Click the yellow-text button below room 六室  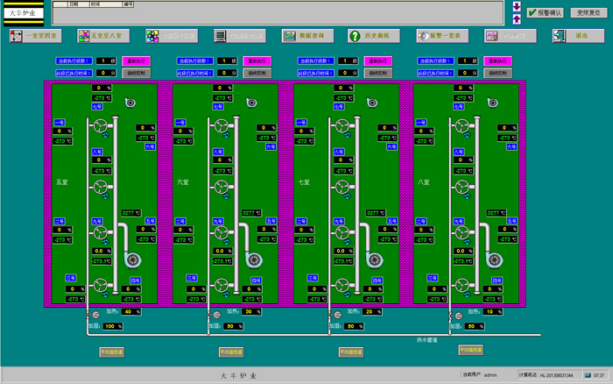click(x=231, y=352)
